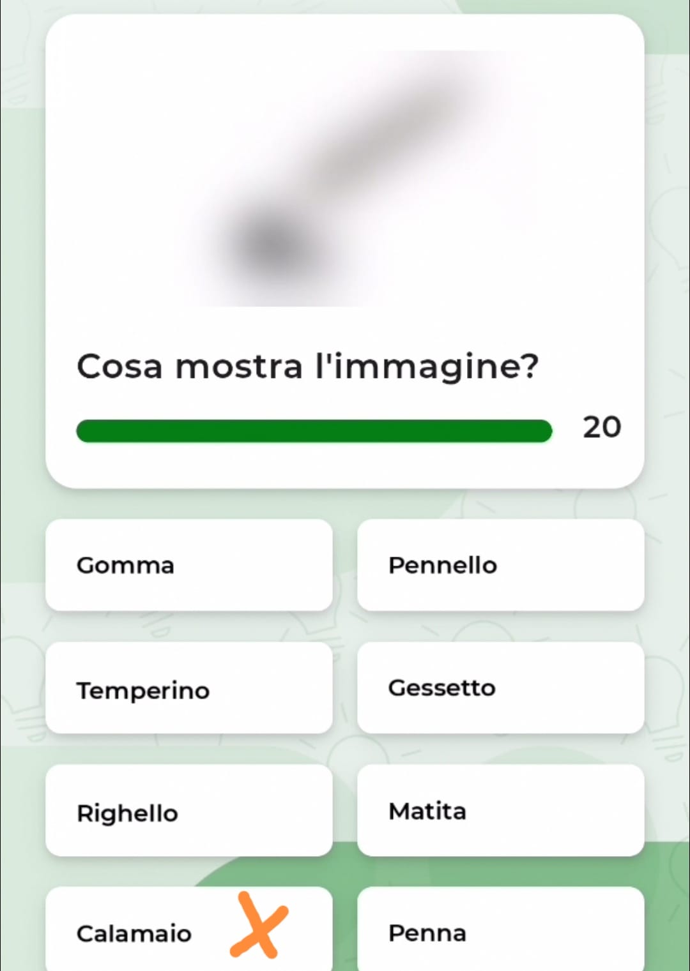Click the word 'Cosa' in the question
690x971 pixels.
tap(119, 367)
